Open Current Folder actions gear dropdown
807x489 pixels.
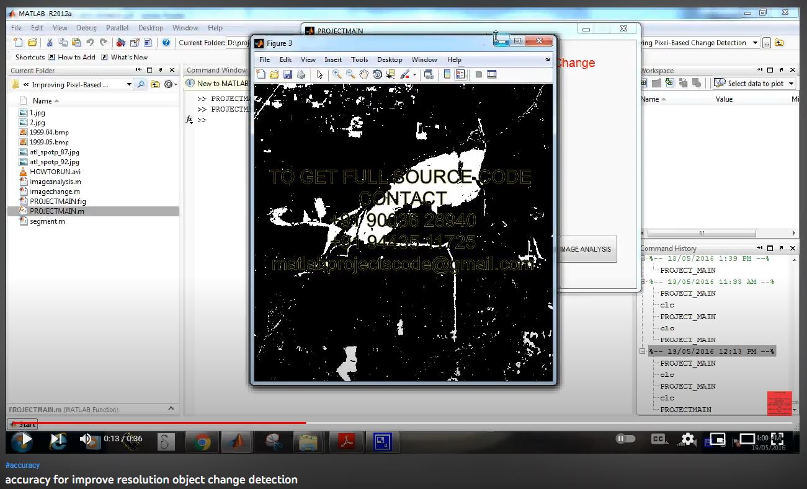point(170,84)
